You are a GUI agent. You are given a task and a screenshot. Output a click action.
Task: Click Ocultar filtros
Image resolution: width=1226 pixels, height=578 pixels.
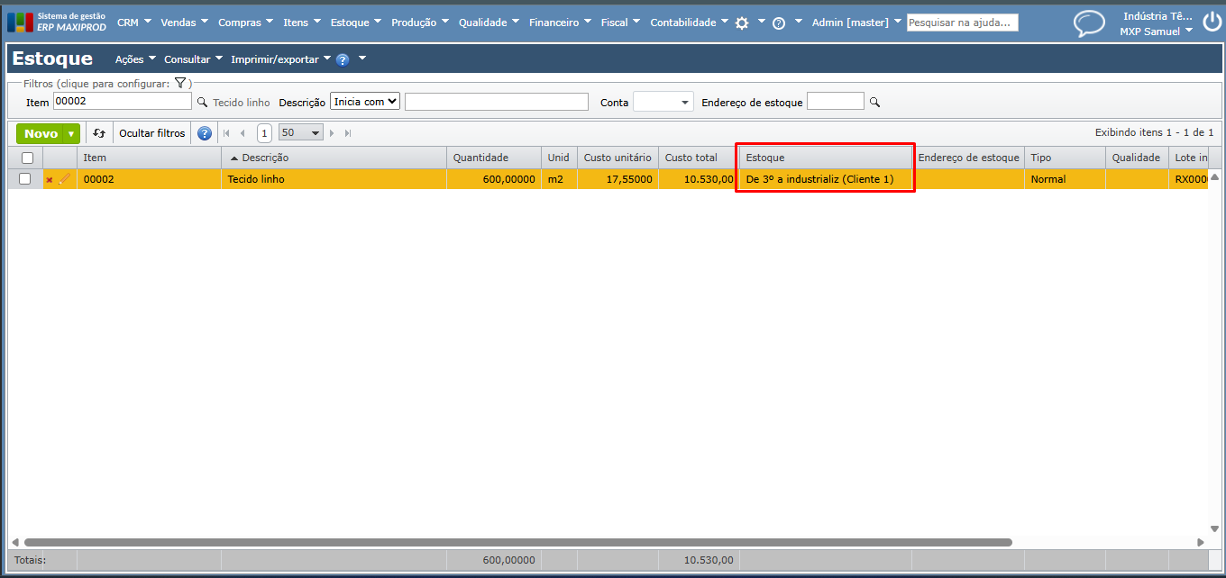tap(152, 133)
